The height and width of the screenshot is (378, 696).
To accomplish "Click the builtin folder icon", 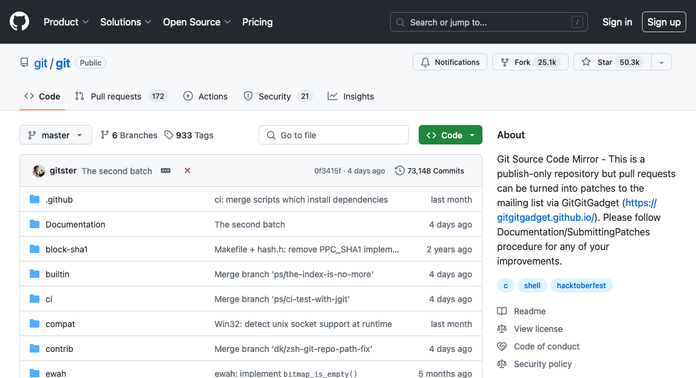I will click(x=35, y=274).
